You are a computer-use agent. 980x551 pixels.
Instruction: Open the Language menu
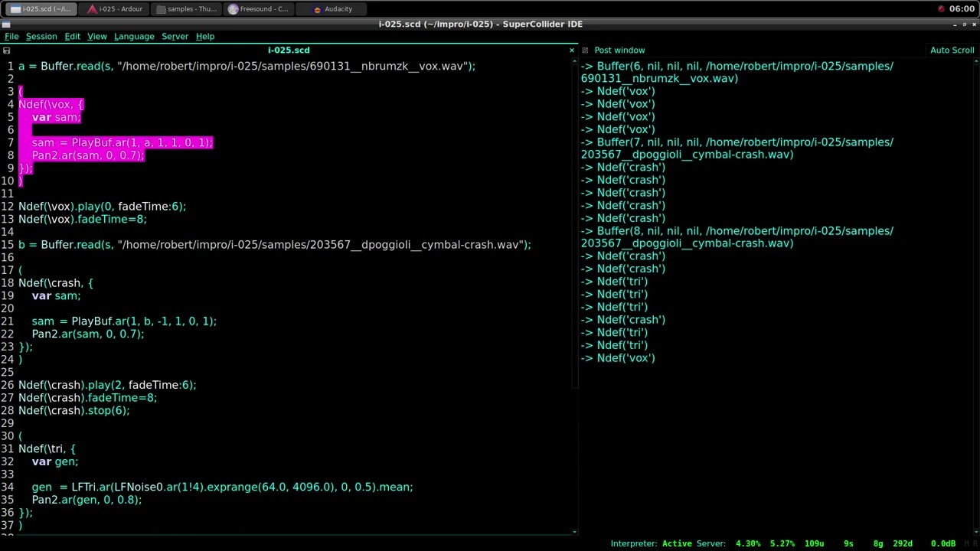[134, 36]
